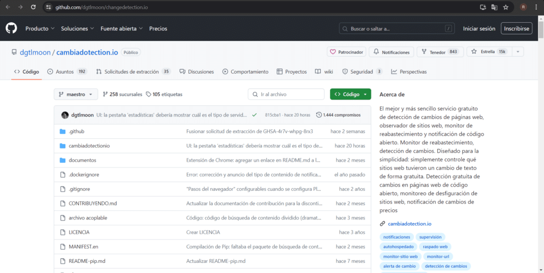Expand the Soluciones menu
Screen dimensions: 544x273
(x=78, y=29)
